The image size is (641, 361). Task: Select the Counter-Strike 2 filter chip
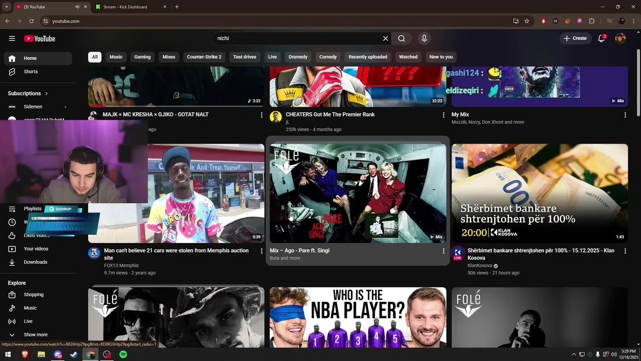(x=204, y=57)
